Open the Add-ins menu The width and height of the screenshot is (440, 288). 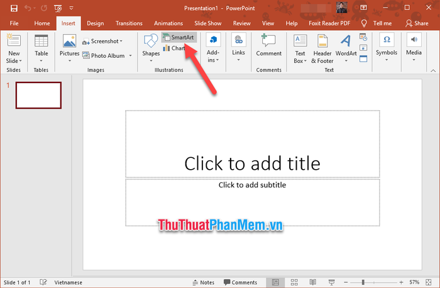point(213,46)
